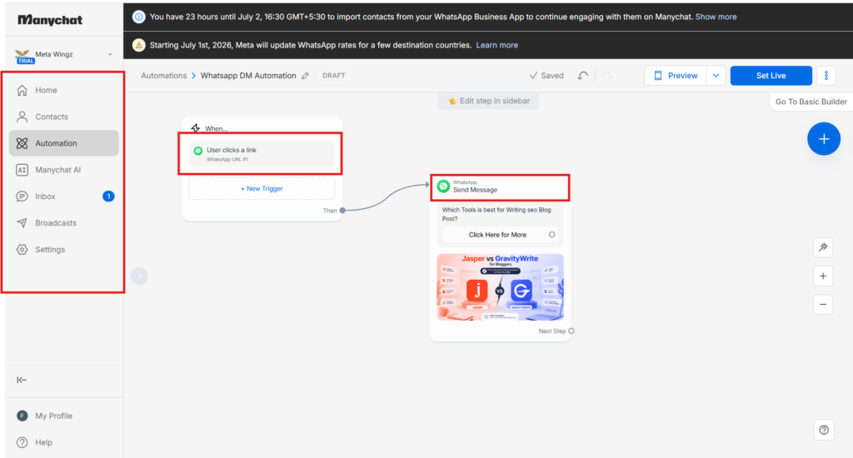853x458 pixels.
Task: Click the Set Live button
Action: click(771, 76)
